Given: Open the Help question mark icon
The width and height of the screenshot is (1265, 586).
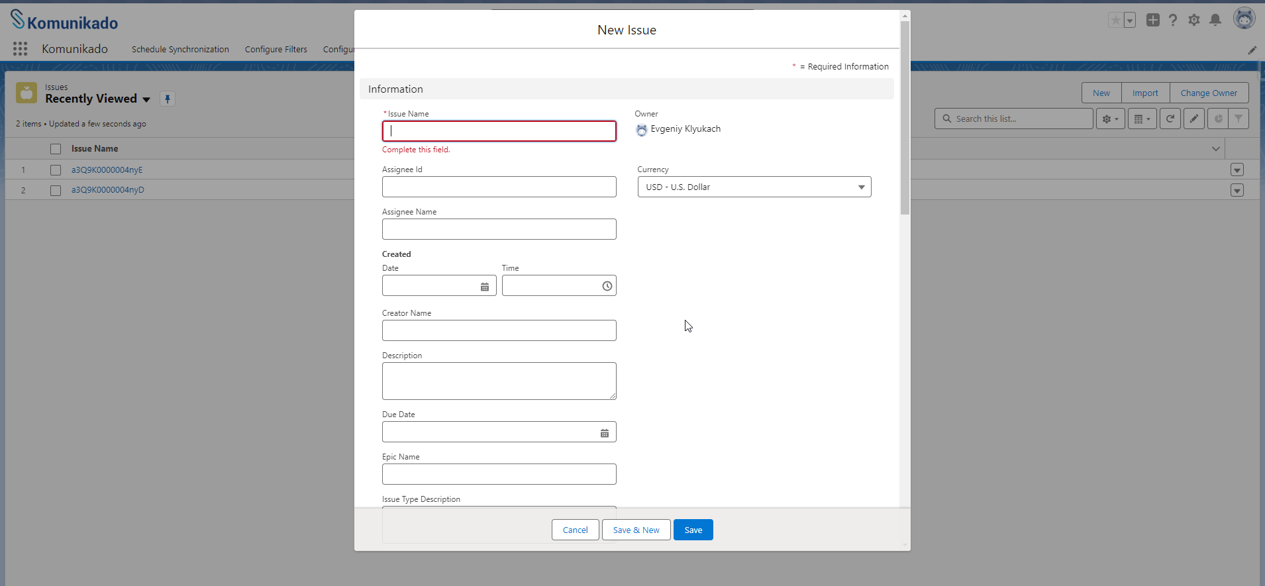Looking at the screenshot, I should [x=1173, y=20].
